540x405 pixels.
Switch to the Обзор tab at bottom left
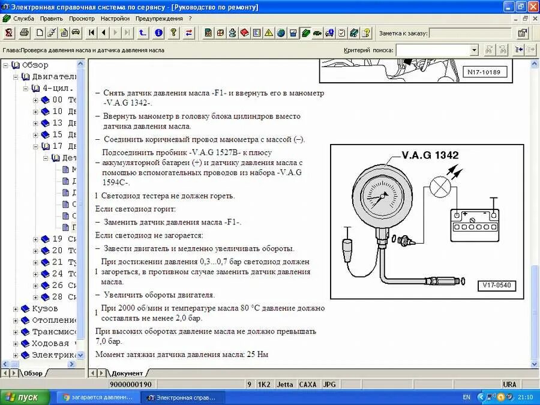(33, 373)
